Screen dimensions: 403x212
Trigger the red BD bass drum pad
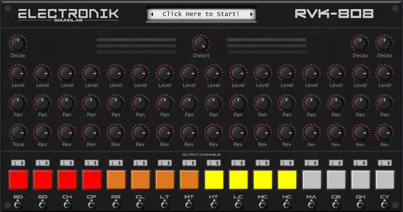(18, 180)
